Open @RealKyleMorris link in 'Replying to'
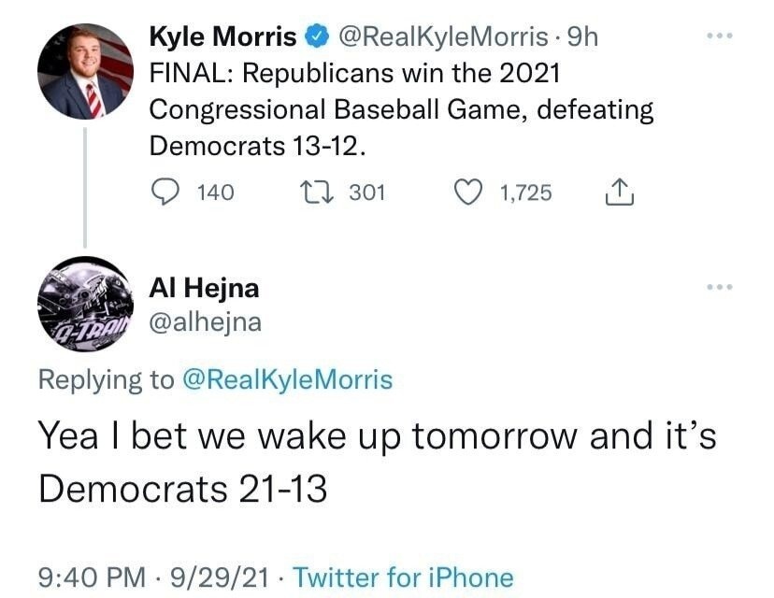Screen dimensions: 774x598 coord(287,379)
